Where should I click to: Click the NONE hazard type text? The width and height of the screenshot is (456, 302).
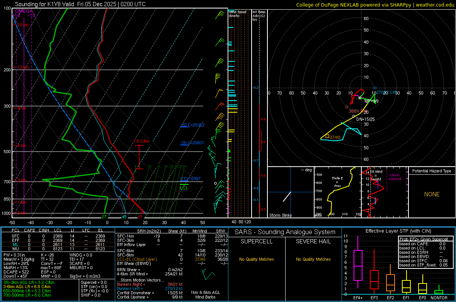[432, 194]
